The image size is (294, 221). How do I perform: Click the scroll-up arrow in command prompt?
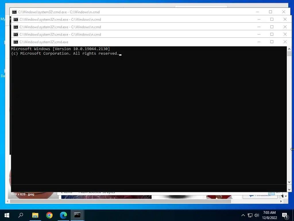tap(289, 49)
